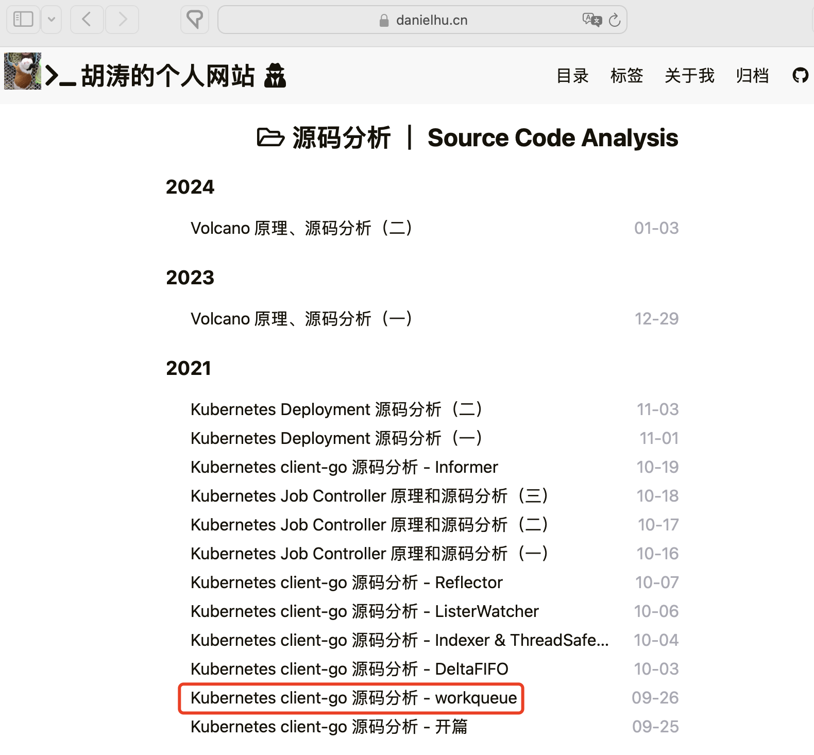Open Job Controller 原理和源码分析（三）
814x755 pixels.
click(370, 495)
